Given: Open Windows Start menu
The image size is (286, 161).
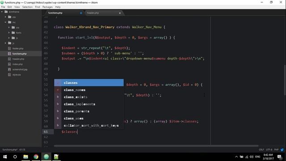Looking at the screenshot, I should [5, 157].
